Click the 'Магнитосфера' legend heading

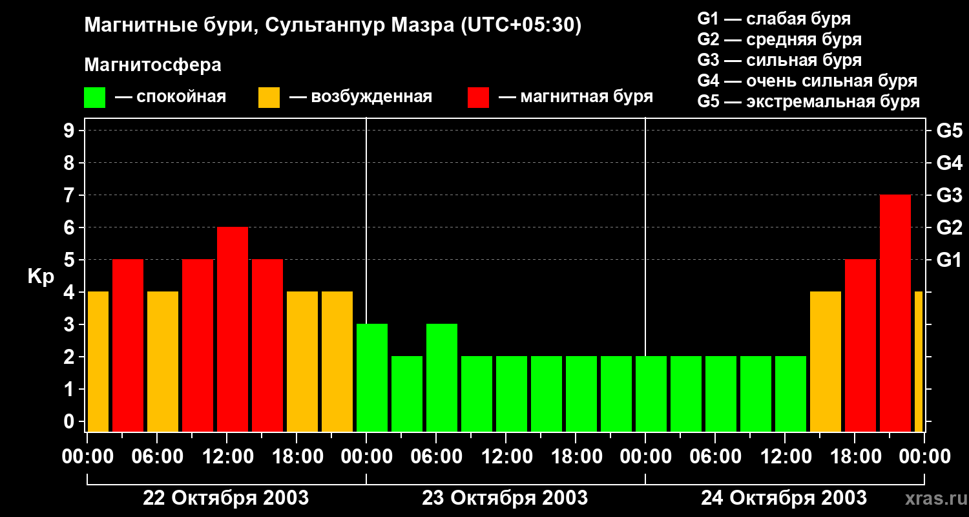pos(153,65)
